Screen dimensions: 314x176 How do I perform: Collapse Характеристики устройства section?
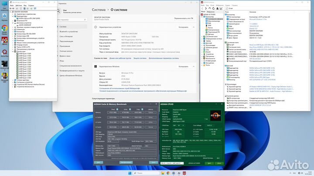(194, 27)
